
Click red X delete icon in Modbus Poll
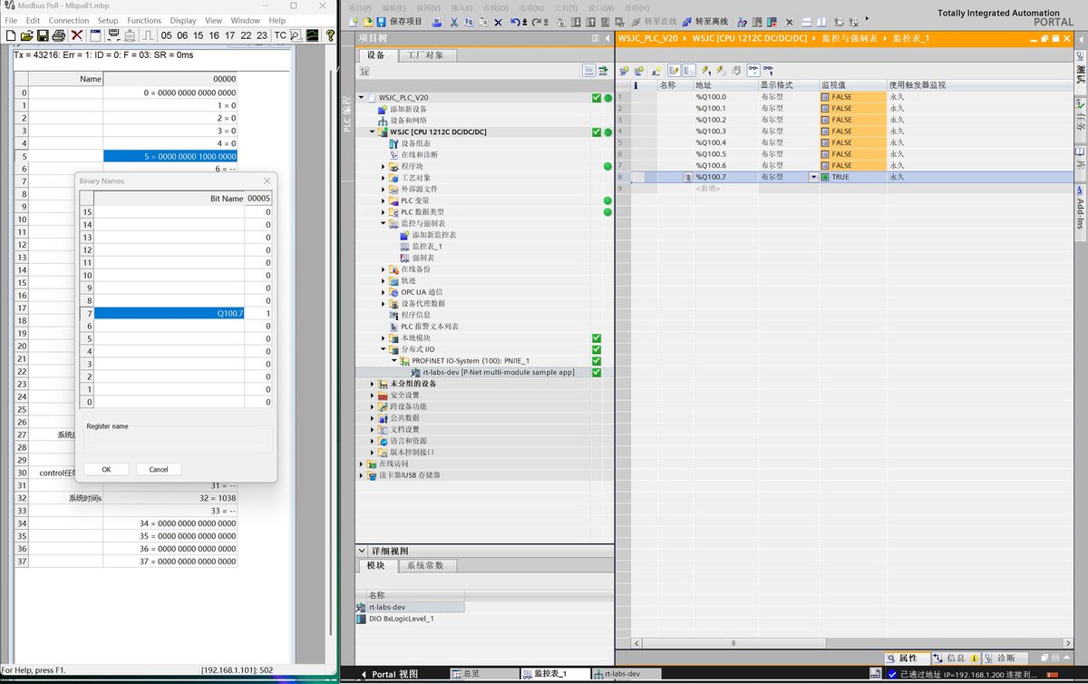(x=77, y=35)
